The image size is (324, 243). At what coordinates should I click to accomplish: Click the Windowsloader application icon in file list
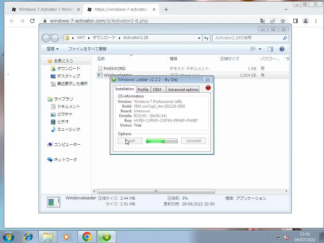coord(100,75)
